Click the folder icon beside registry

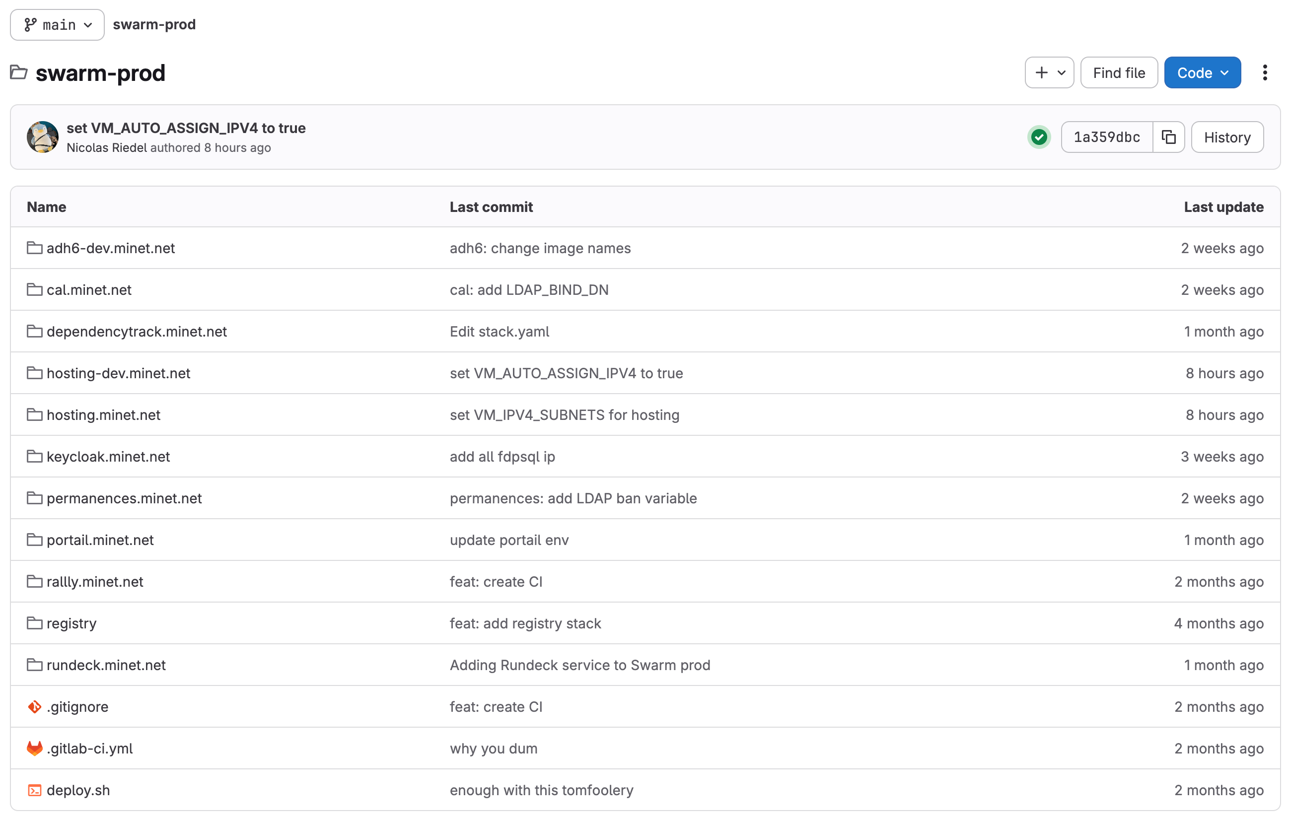(x=35, y=623)
